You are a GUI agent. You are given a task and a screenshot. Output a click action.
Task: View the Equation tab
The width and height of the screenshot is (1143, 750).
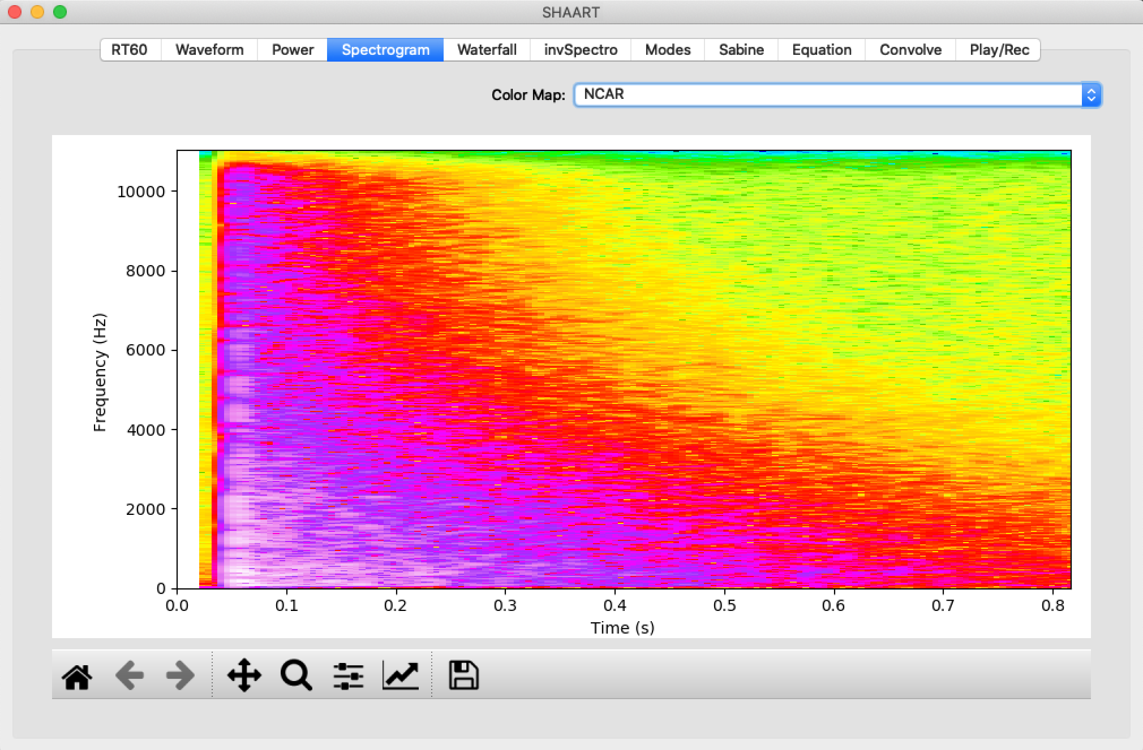[x=822, y=50]
